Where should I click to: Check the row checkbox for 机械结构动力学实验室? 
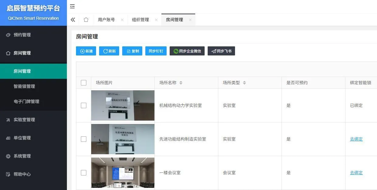84,105
